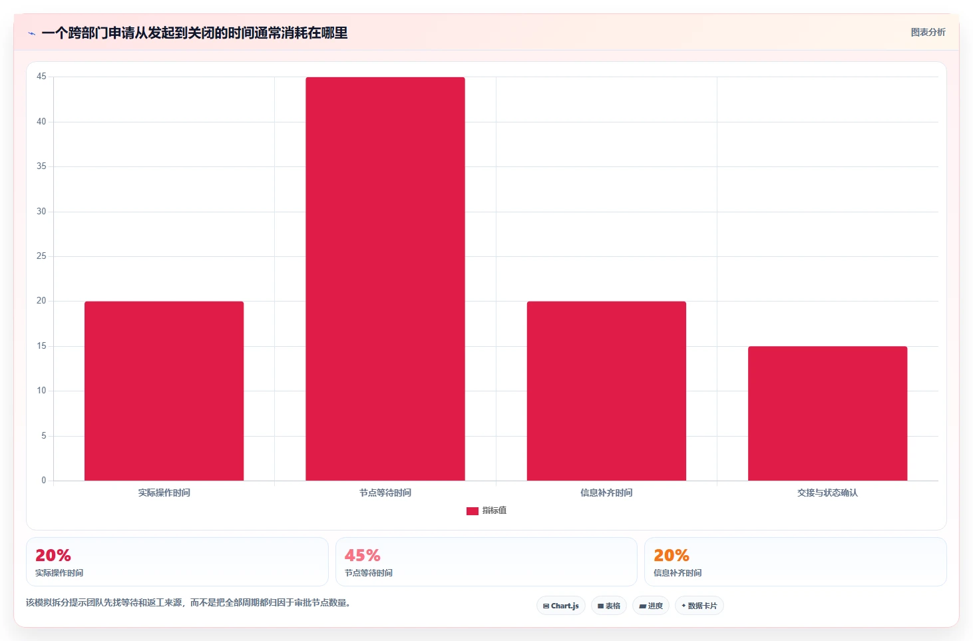Click the 交接与状态确认 bar in the chart

click(x=828, y=413)
